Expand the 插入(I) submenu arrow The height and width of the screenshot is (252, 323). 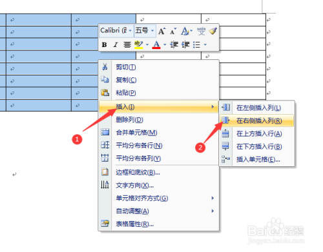[x=213, y=106]
